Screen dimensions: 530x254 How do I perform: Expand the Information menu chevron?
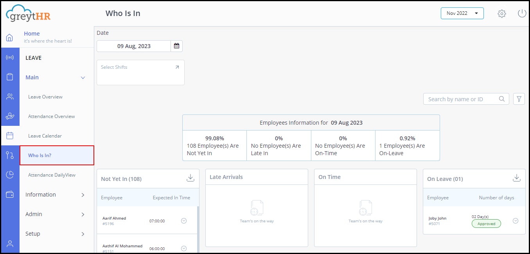point(83,195)
